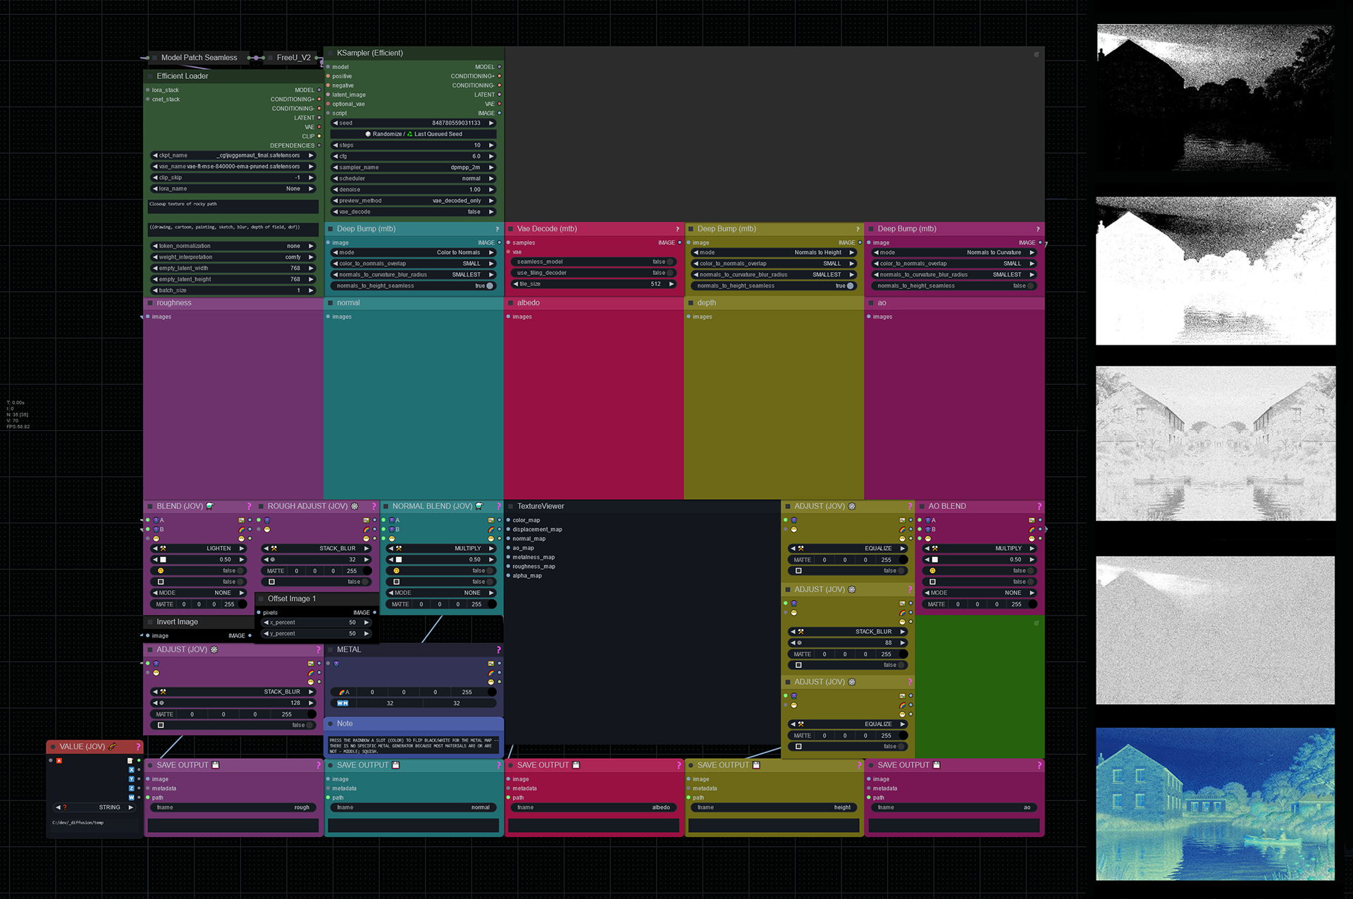1353x899 pixels.
Task: Click the rainbow A color icon in METAL
Action: 342,692
